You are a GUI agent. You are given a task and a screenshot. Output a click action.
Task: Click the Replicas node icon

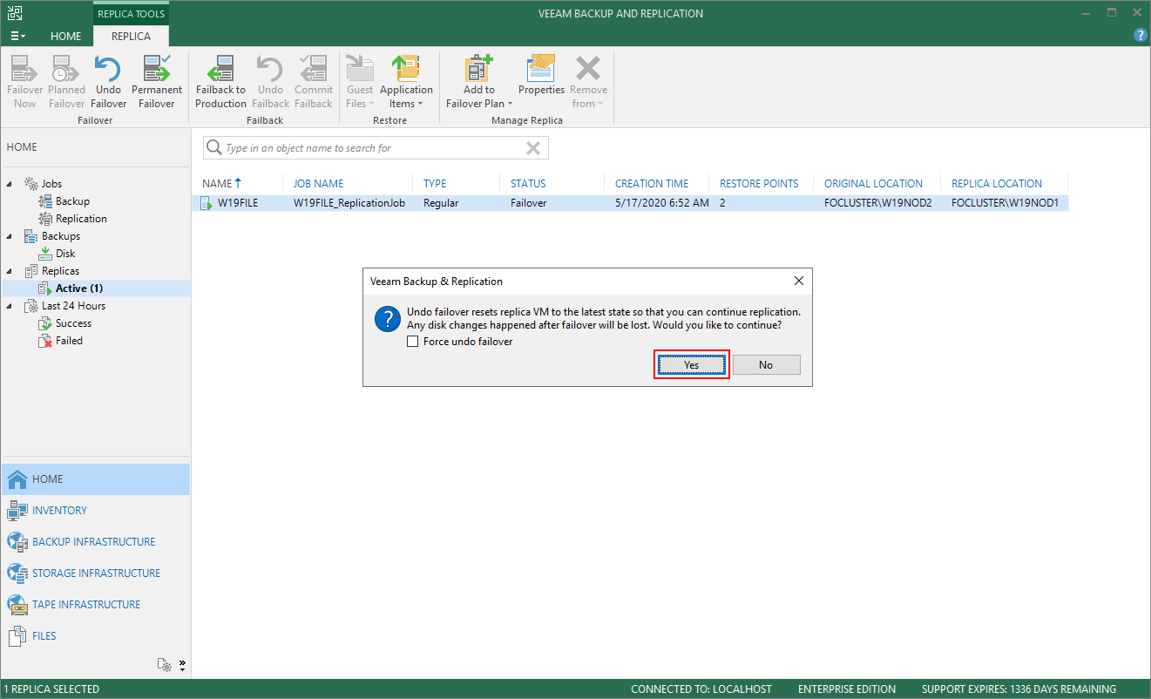[x=30, y=271]
